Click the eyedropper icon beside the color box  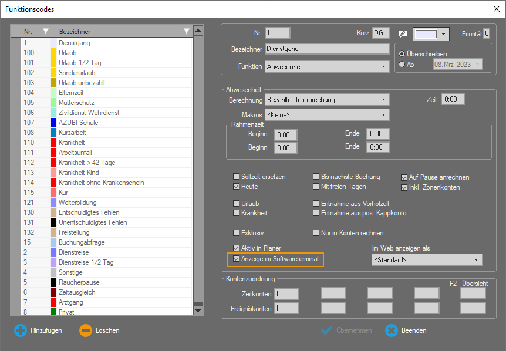[402, 33]
